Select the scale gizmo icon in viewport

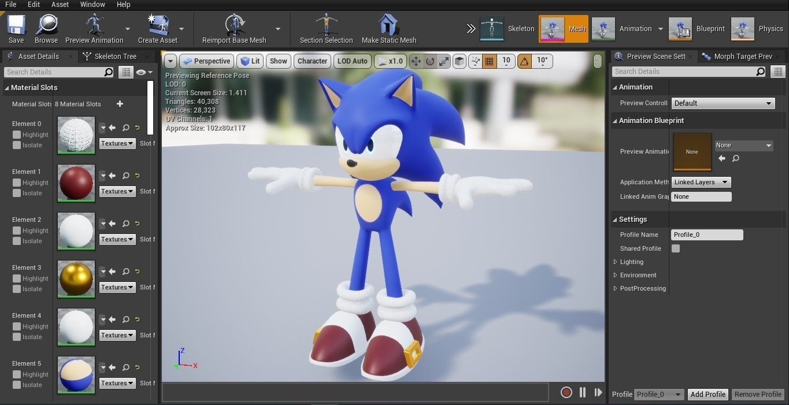point(444,61)
